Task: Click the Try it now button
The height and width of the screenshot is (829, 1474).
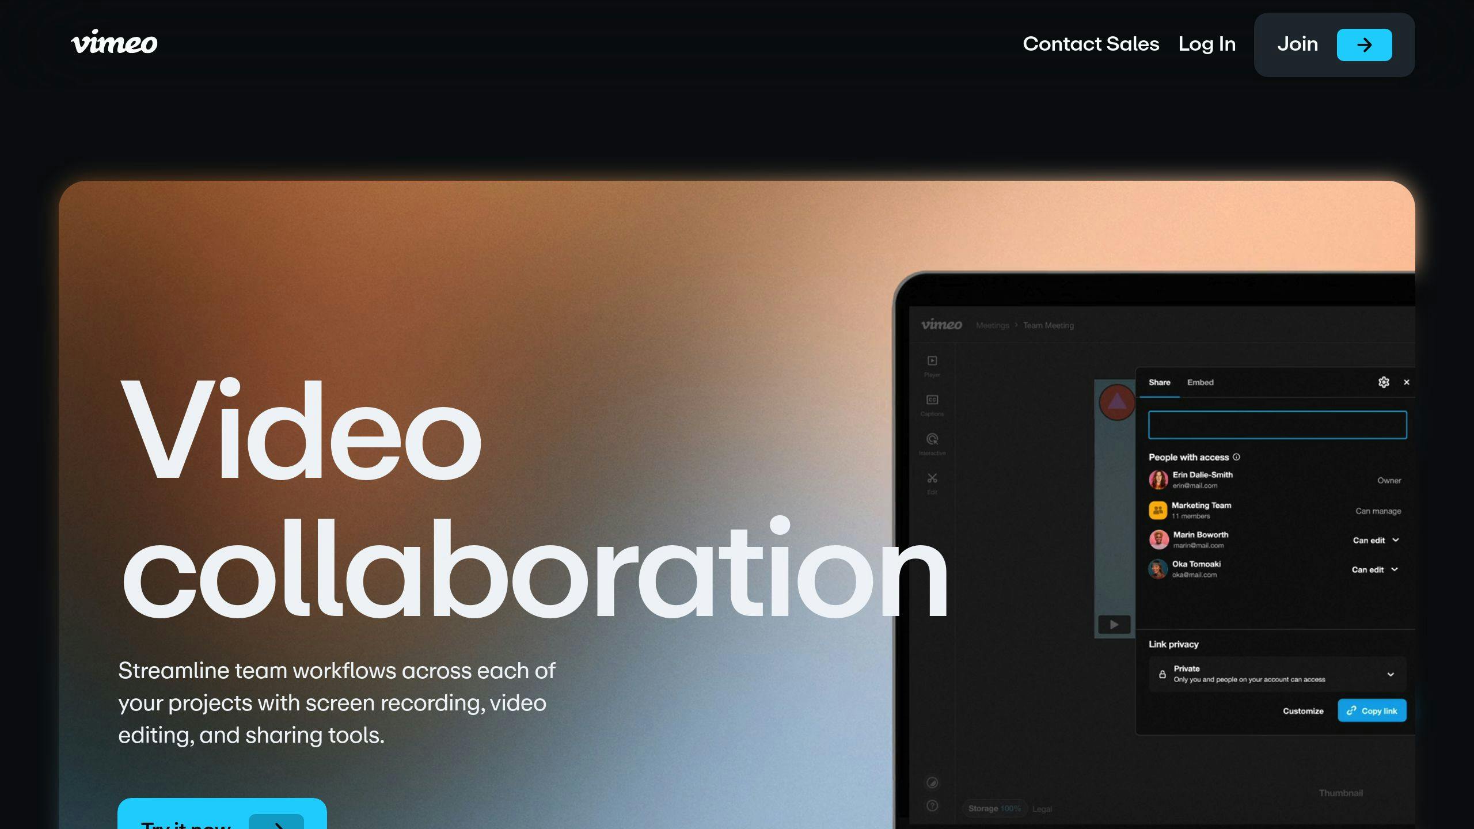Action: click(222, 813)
